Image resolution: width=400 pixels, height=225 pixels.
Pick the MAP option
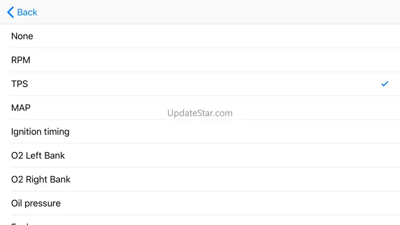pyautogui.click(x=21, y=108)
